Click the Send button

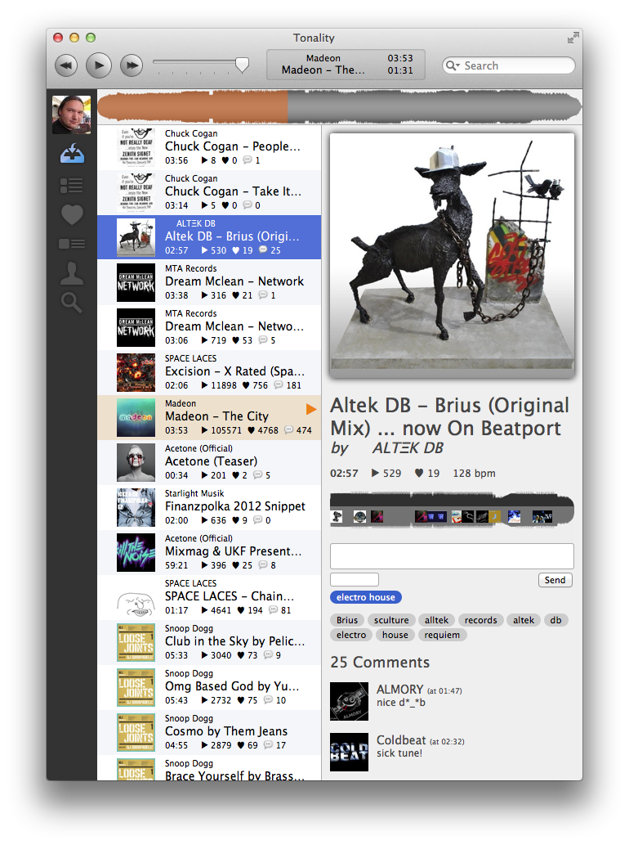pos(555,580)
